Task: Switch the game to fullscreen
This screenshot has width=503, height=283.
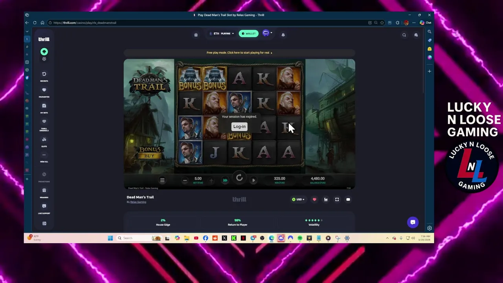Action: [337, 200]
